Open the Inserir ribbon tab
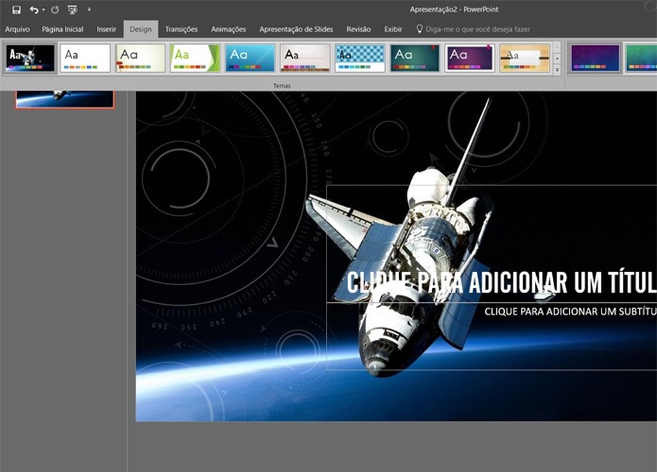Viewport: 657px width, 472px height. click(106, 29)
